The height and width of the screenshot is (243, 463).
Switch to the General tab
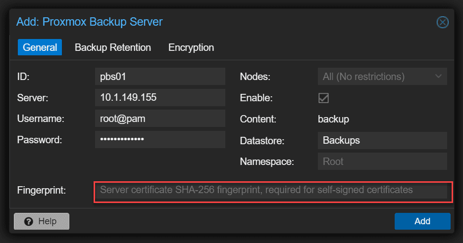click(x=40, y=47)
